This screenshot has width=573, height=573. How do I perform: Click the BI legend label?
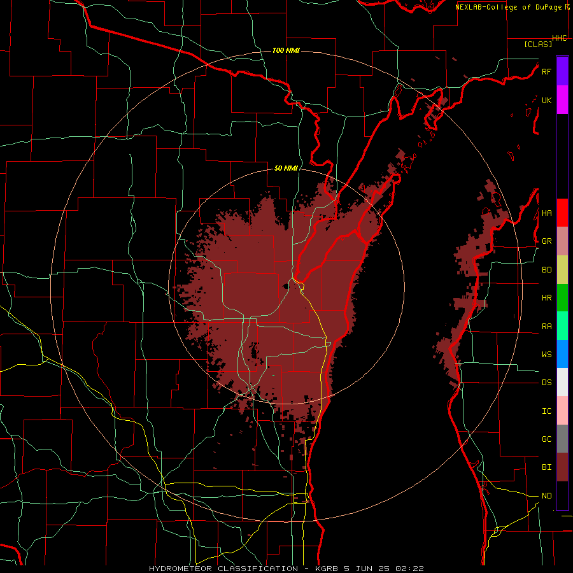pos(546,467)
